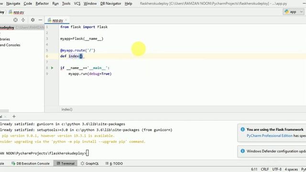Open the Refactor menu

click(42, 3)
